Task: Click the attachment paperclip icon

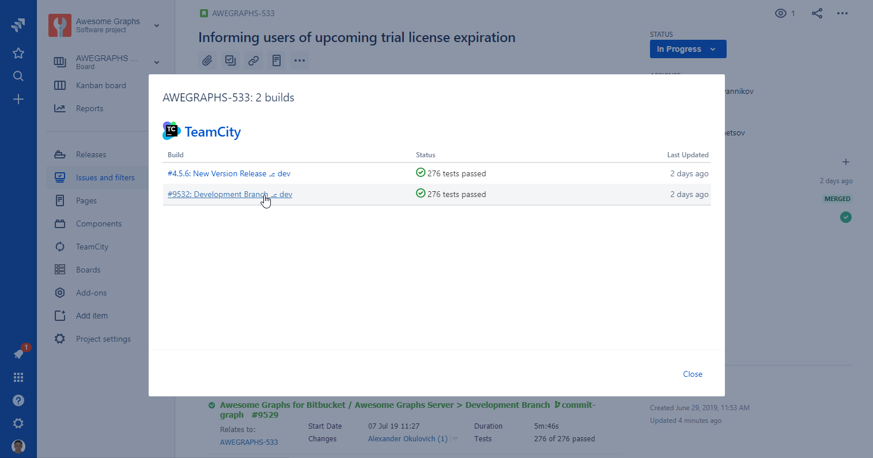Action: pyautogui.click(x=207, y=60)
